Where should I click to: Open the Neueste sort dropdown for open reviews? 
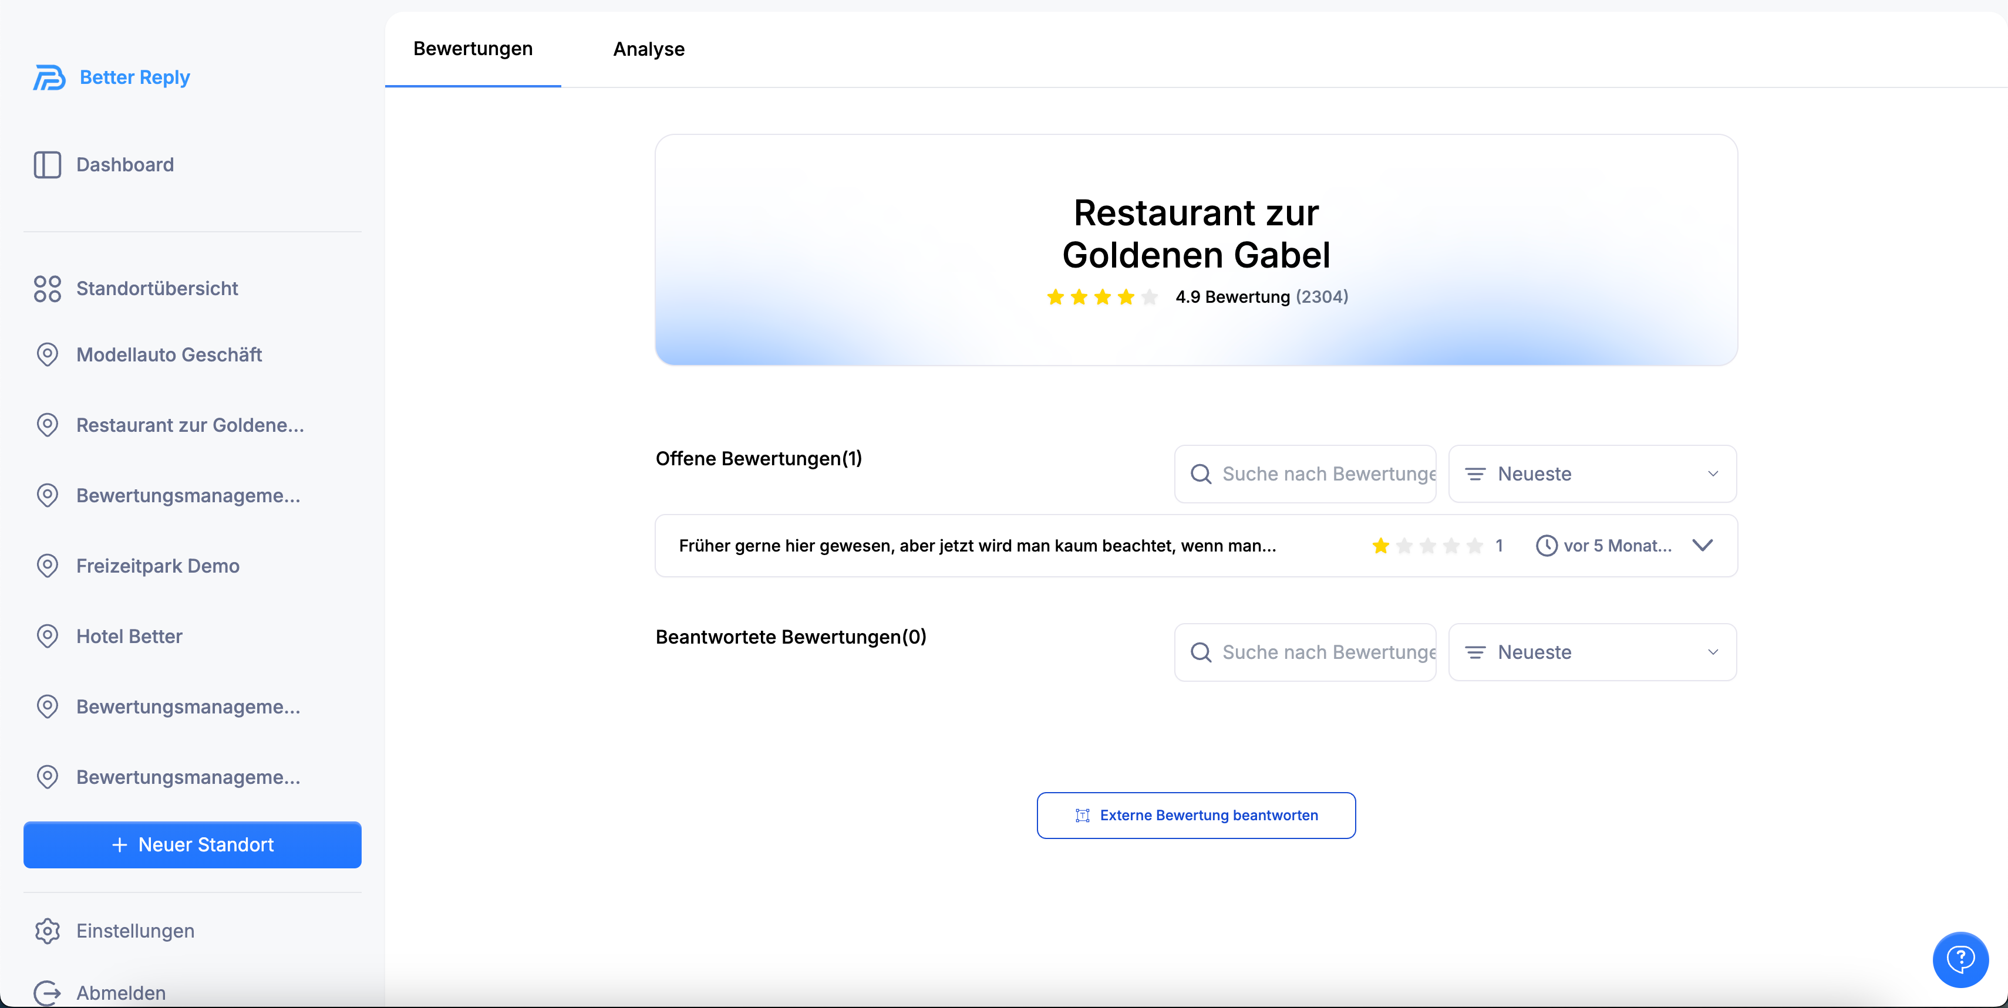tap(1592, 473)
